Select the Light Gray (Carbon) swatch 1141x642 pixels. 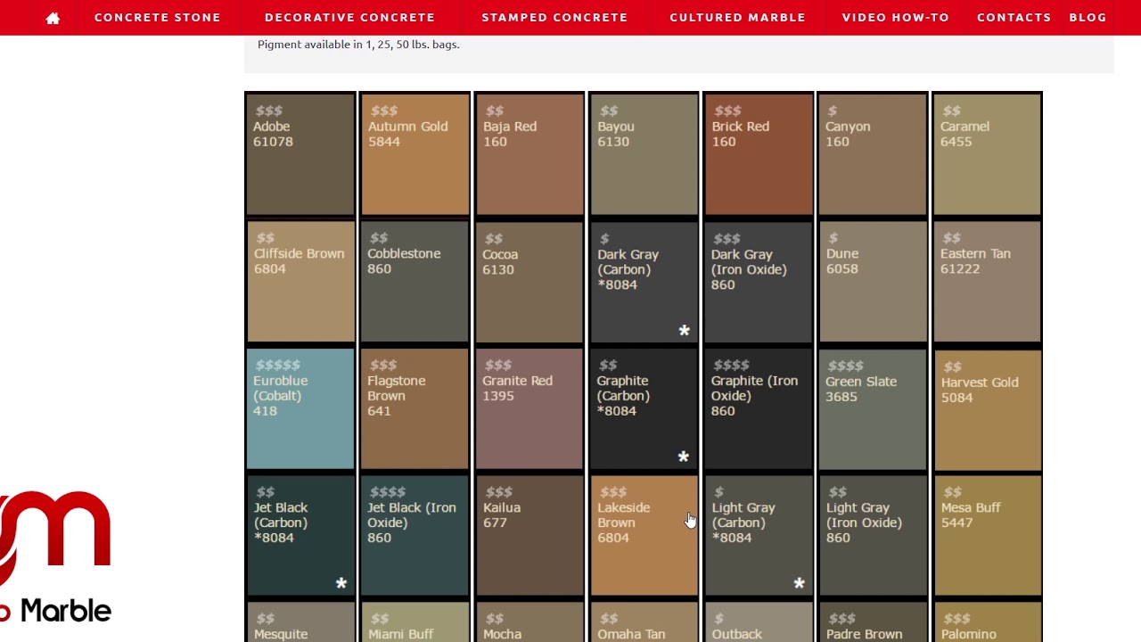coord(759,535)
